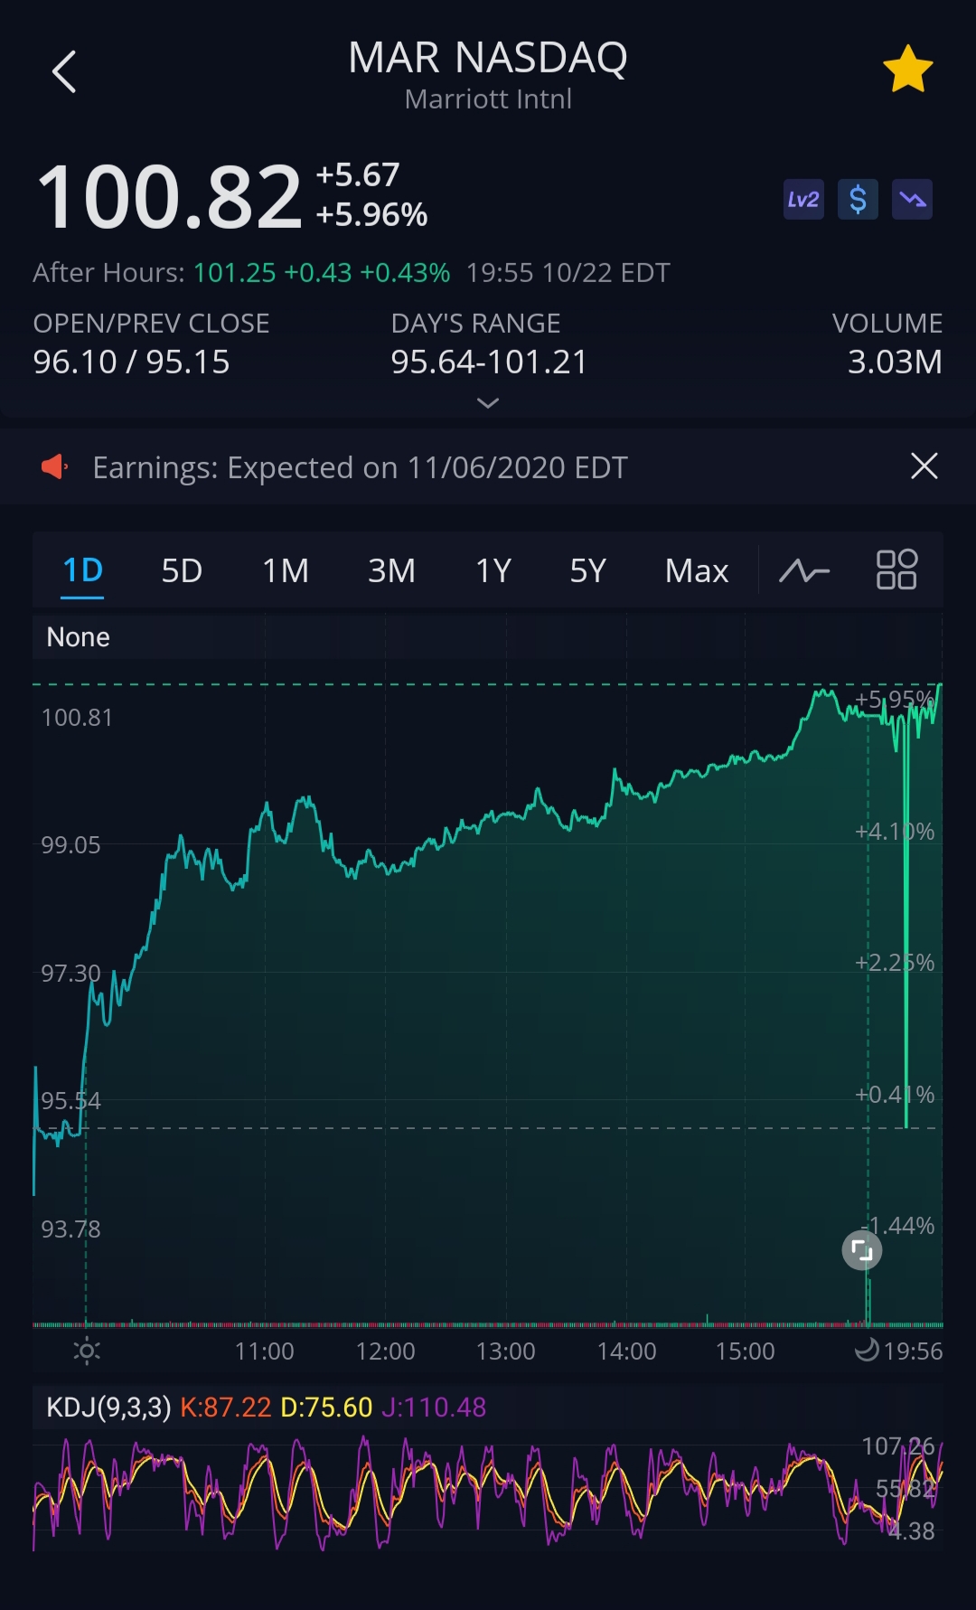Change chart type via line icon
Image resolution: width=976 pixels, height=1610 pixels.
click(804, 571)
